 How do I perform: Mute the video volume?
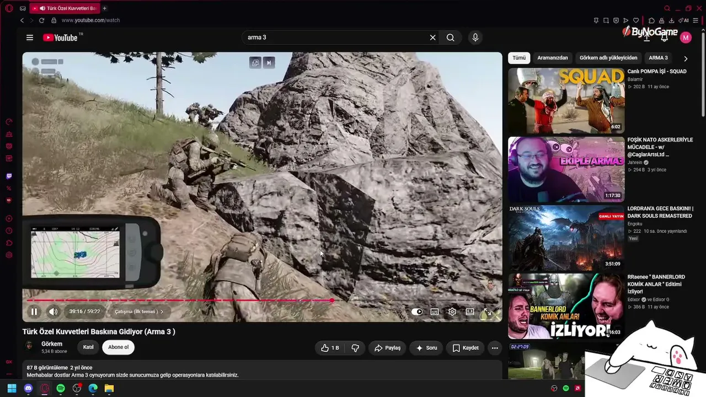[x=53, y=312]
